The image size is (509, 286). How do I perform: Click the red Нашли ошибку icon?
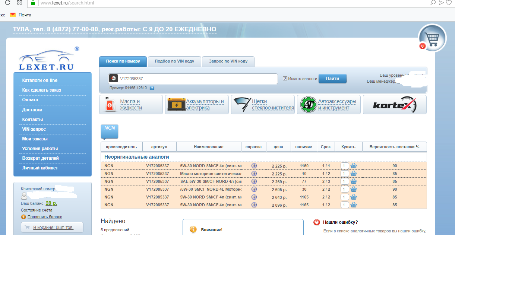tap(317, 222)
